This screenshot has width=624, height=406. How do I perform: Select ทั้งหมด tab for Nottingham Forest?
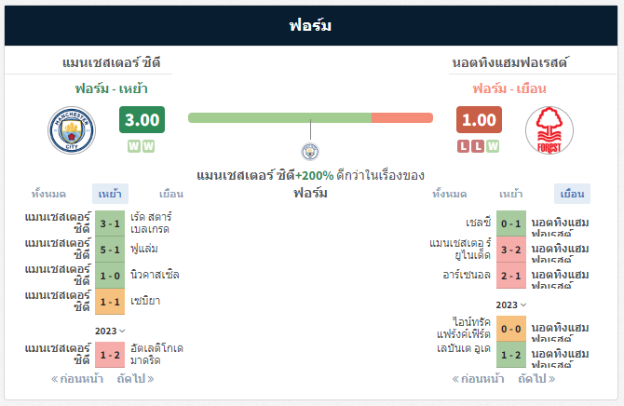click(x=450, y=194)
